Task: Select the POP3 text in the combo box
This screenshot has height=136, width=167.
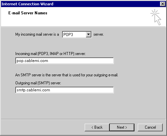Action: tap(68, 35)
